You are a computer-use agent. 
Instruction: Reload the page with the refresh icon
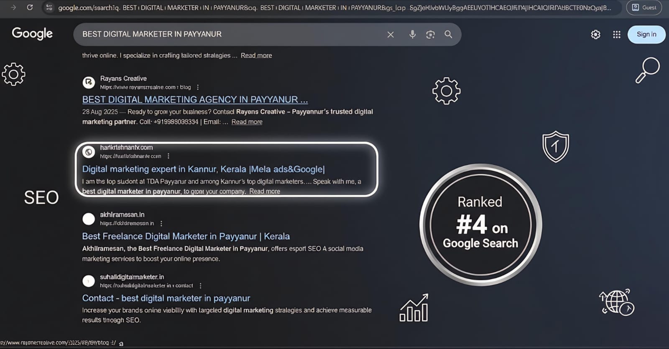click(30, 8)
